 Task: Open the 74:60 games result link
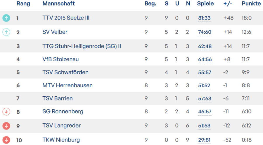(x=204, y=32)
